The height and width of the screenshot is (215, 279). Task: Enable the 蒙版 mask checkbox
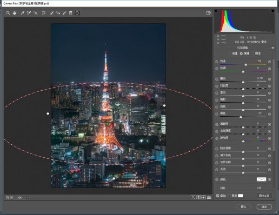[229, 195]
